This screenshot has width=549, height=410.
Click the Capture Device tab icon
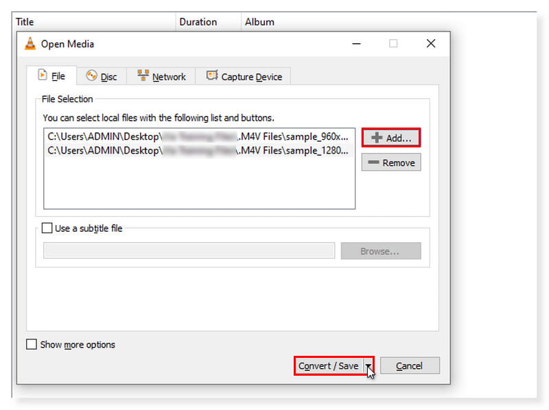(212, 76)
